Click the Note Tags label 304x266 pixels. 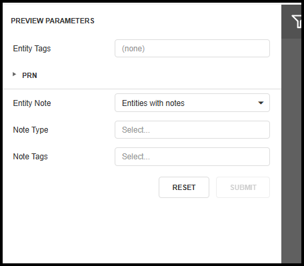click(31, 157)
